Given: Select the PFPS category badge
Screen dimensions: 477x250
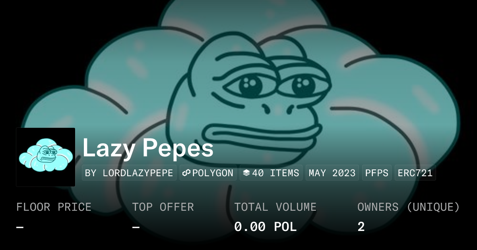Looking at the screenshot, I should pos(377,173).
